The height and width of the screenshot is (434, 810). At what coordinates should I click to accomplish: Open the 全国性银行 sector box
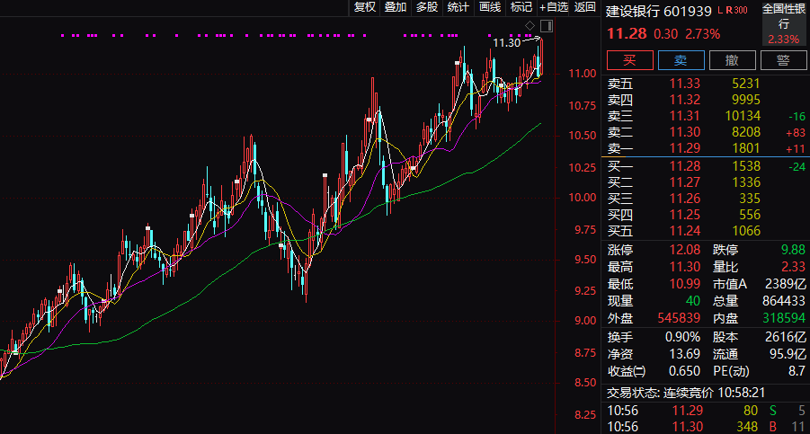(784, 23)
